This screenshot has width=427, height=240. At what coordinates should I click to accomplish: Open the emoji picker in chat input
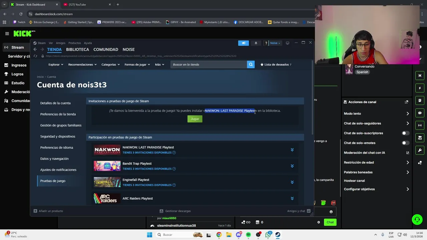click(x=331, y=212)
